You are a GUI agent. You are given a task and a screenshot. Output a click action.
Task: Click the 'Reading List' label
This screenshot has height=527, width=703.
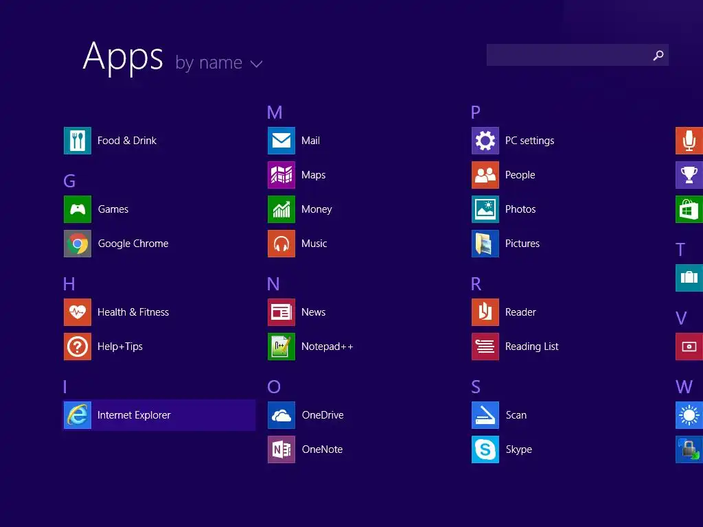tap(532, 347)
